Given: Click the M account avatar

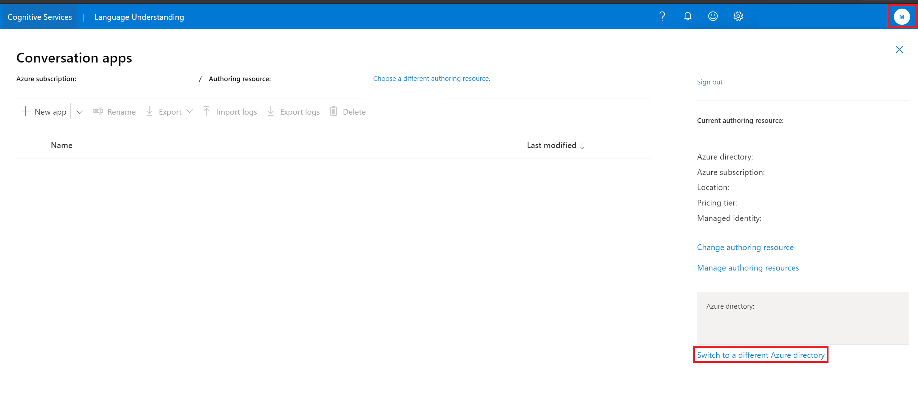Looking at the screenshot, I should coord(902,17).
